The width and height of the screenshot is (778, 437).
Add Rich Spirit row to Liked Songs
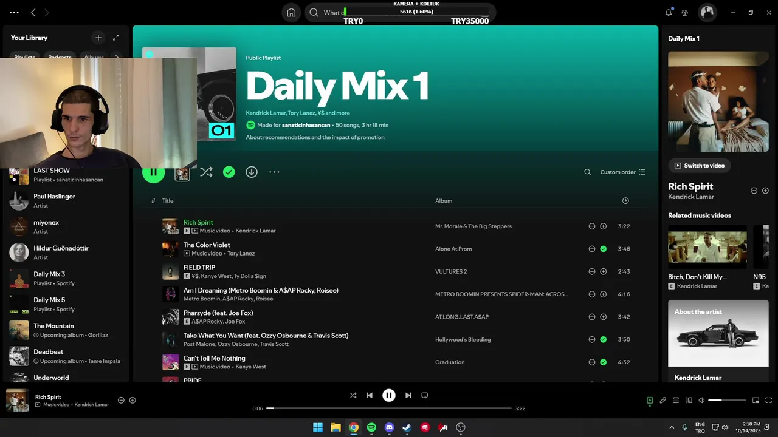603,226
